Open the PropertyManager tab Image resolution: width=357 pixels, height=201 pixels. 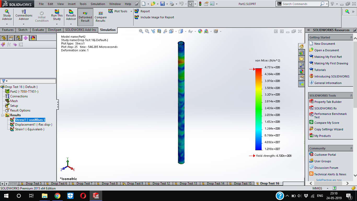click(x=11, y=38)
